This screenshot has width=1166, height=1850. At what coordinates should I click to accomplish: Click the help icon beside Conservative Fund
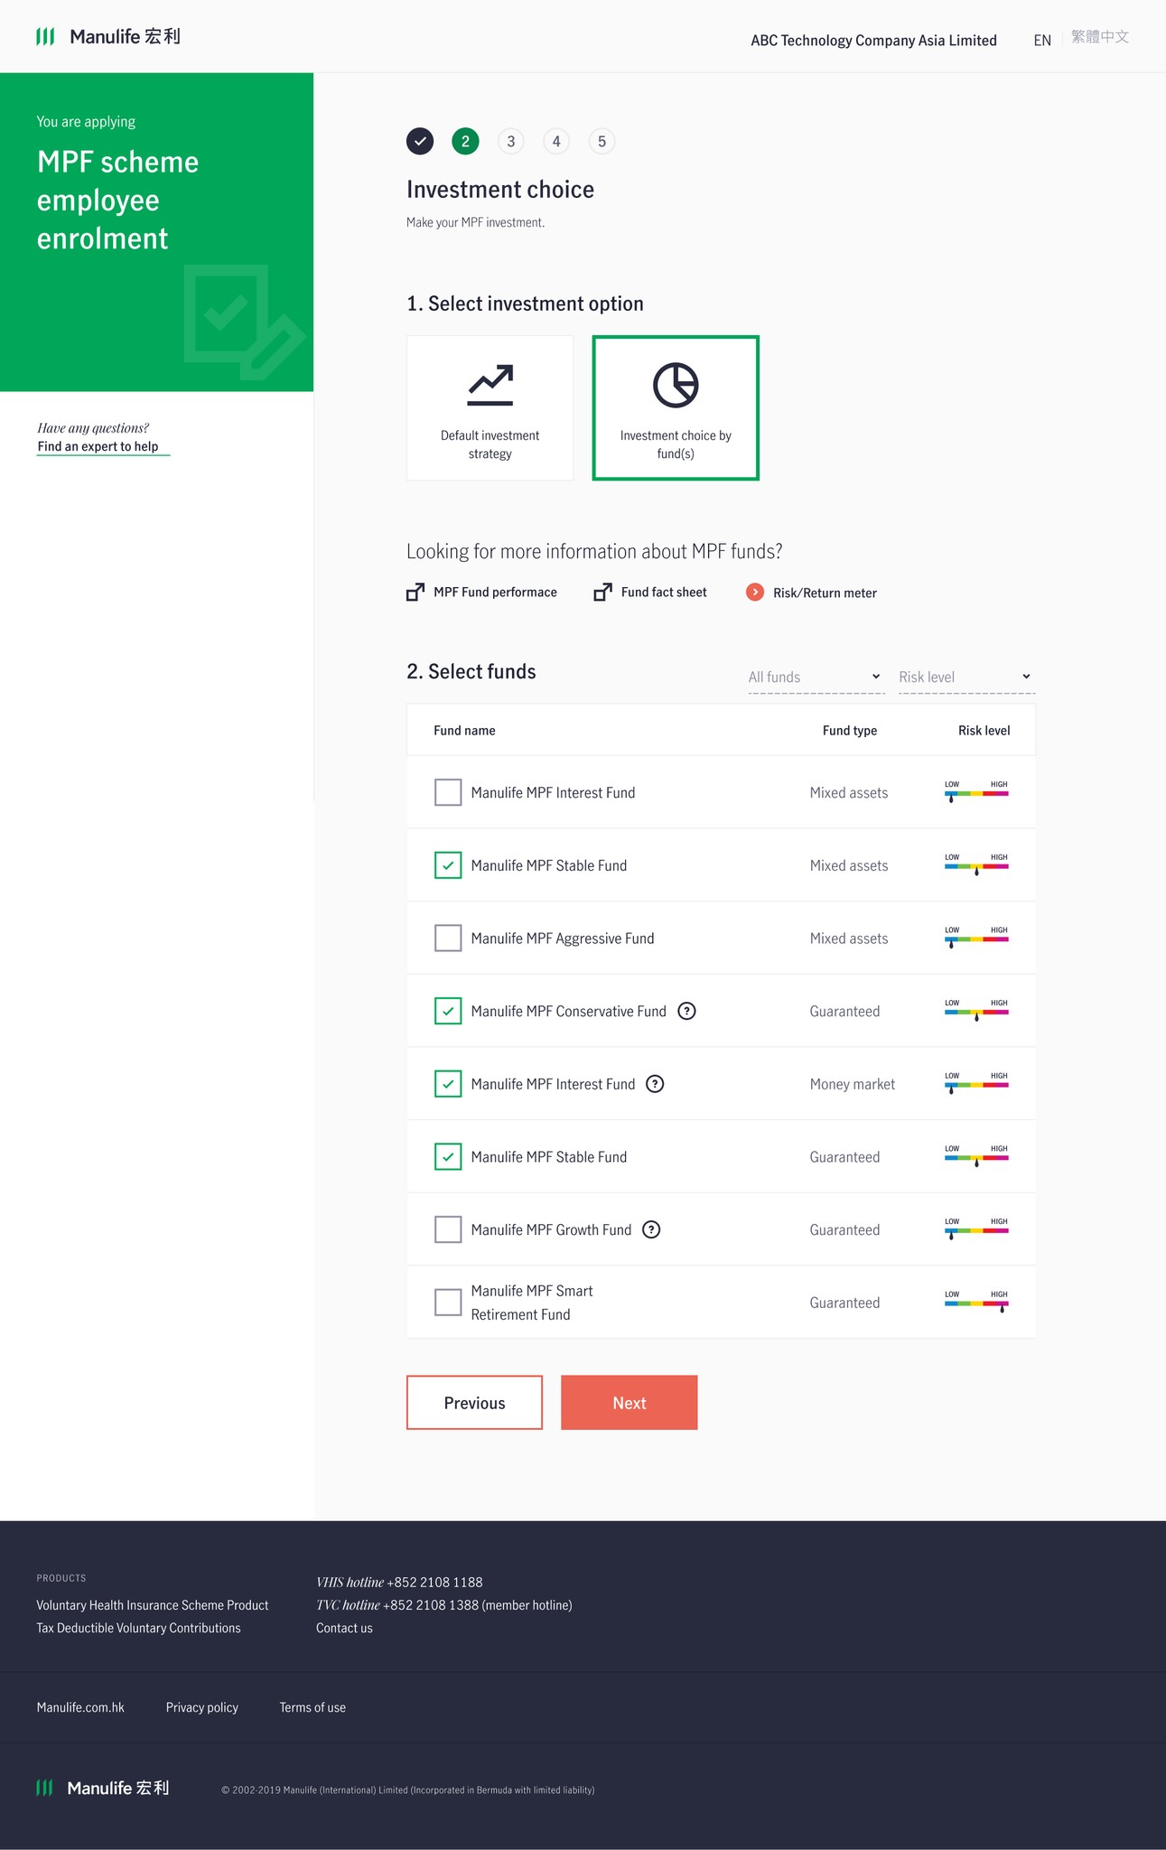[x=686, y=1011]
